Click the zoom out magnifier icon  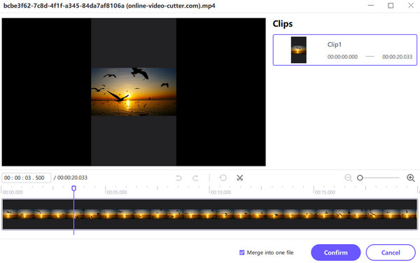click(x=348, y=178)
